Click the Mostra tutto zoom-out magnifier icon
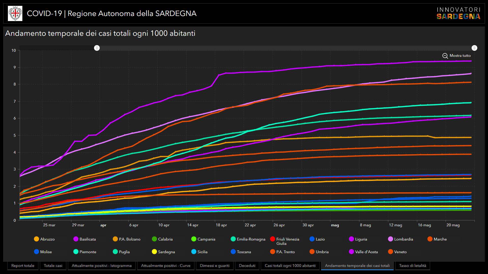This screenshot has width=488, height=274. [x=445, y=56]
